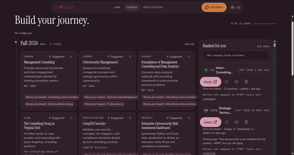Toggle Suggested status on Consulting Group club card
294x155 pixels.
coord(57,118)
